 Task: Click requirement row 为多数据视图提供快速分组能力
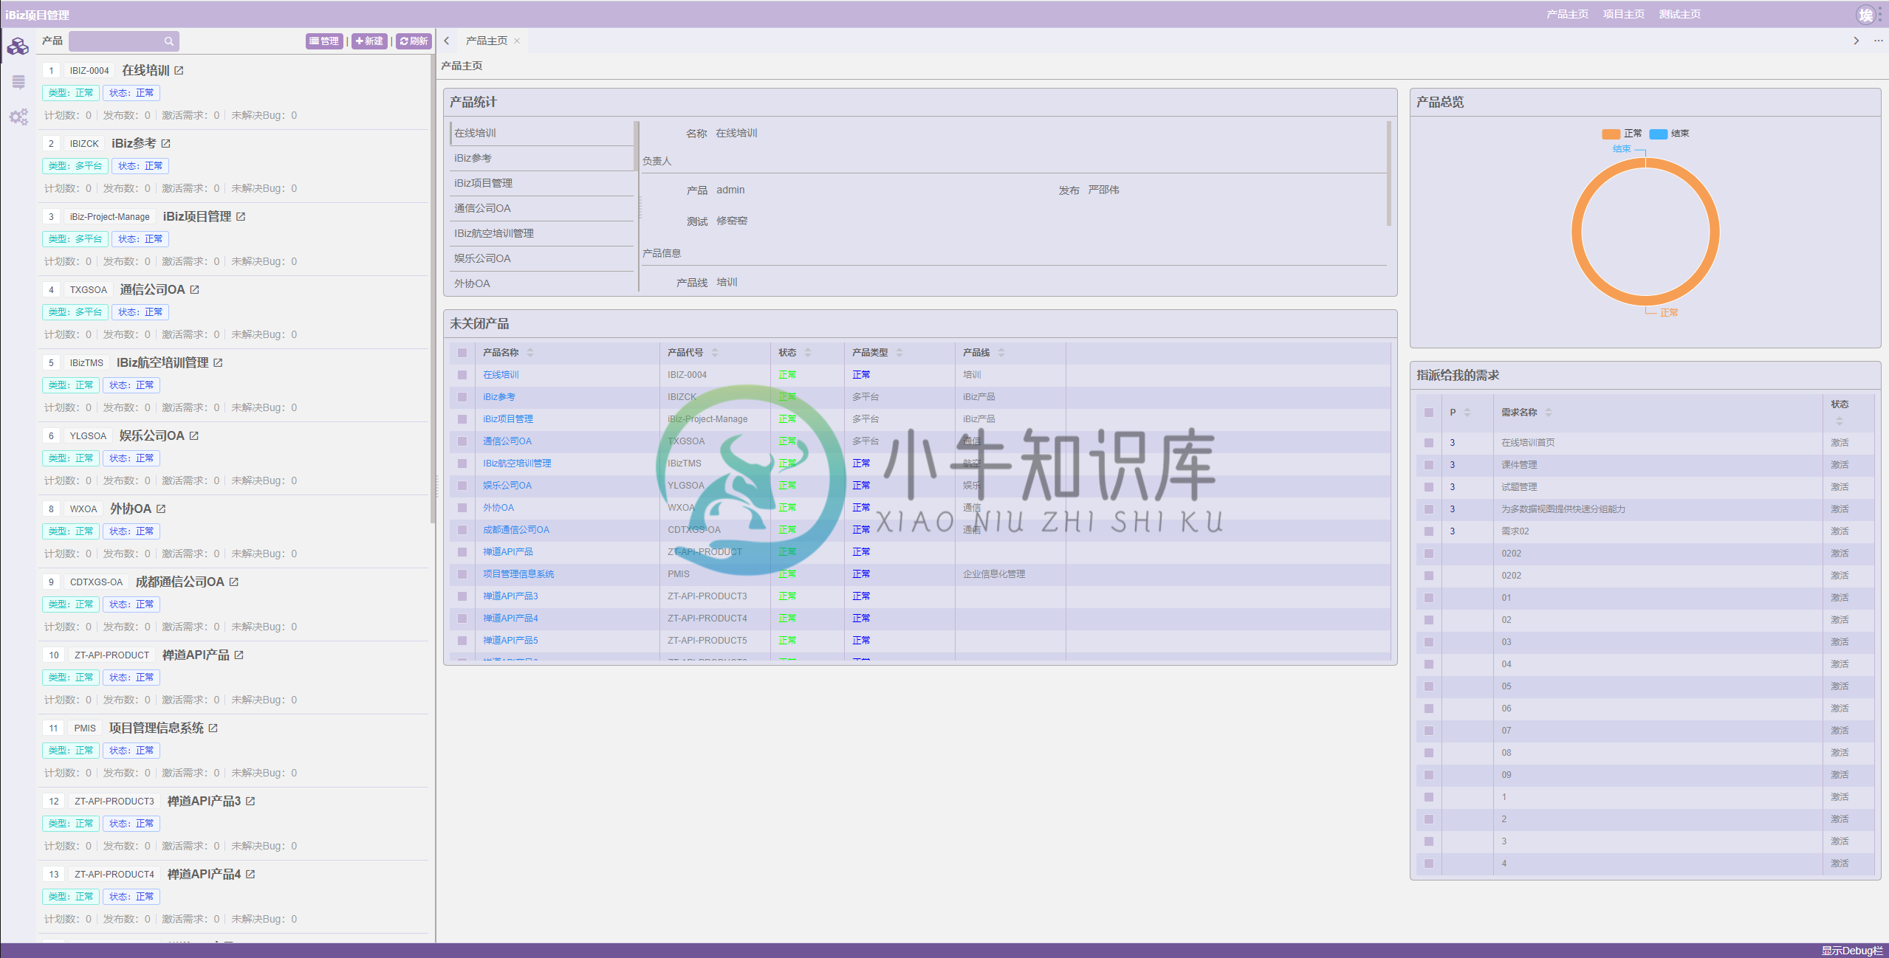pyautogui.click(x=1645, y=509)
